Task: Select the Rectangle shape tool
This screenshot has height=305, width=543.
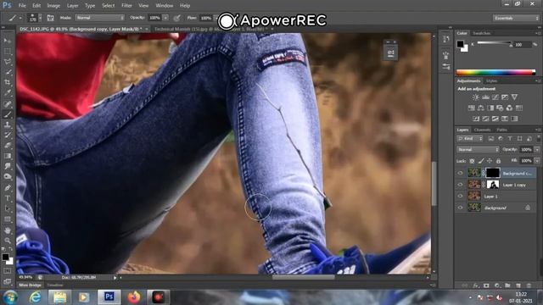Action: coord(8,219)
